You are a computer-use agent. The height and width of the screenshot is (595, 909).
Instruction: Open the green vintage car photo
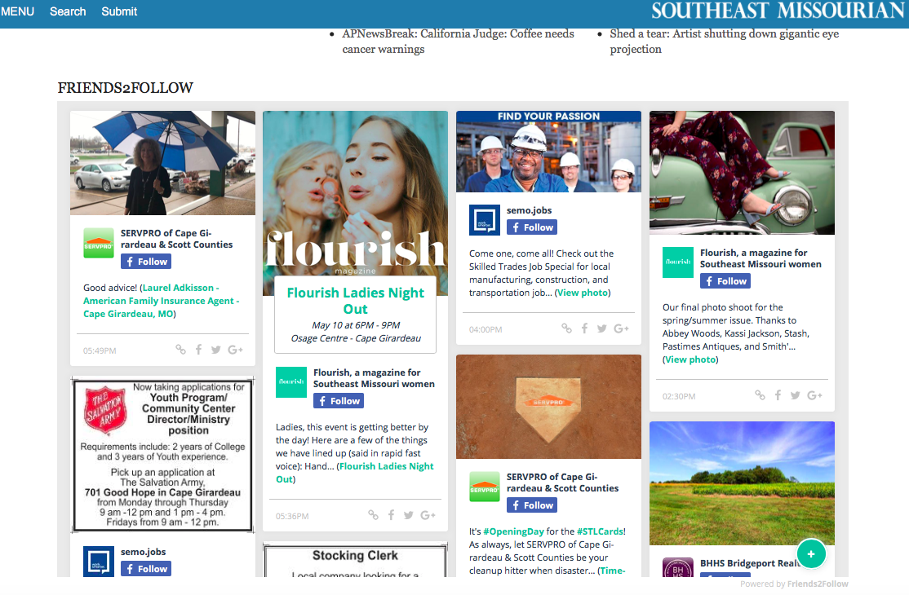coord(742,173)
